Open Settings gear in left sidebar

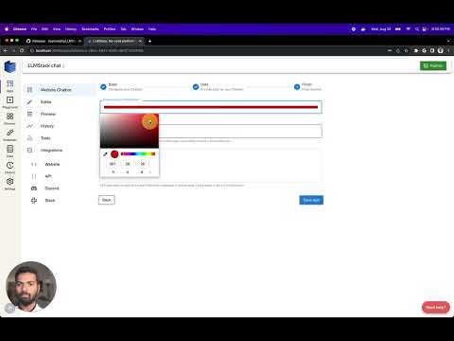tap(9, 184)
